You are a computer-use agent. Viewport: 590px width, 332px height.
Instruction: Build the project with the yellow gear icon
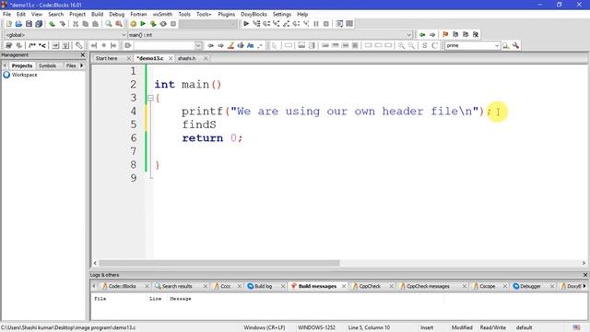click(133, 24)
